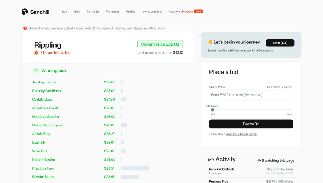Click the $23.51 bid price

pyautogui.click(x=109, y=168)
